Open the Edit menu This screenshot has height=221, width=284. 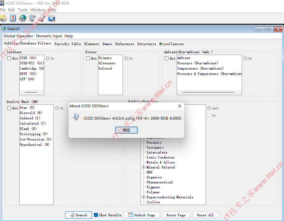[x=12, y=10]
